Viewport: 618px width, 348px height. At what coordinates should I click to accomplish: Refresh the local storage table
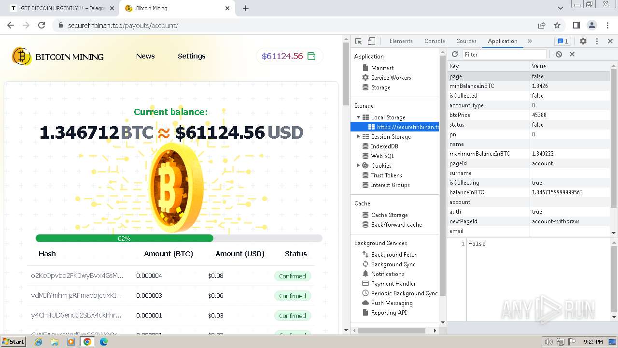click(454, 55)
